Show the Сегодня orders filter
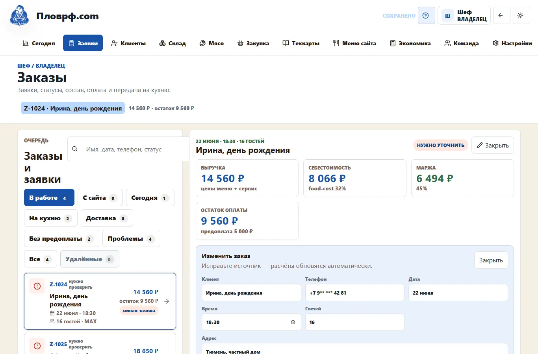The height and width of the screenshot is (354, 538). tap(150, 198)
